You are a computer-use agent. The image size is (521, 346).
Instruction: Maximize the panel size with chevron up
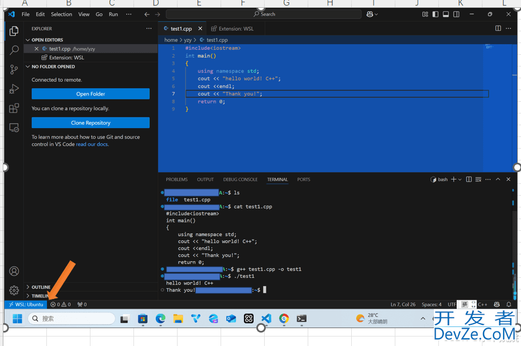[x=498, y=179]
